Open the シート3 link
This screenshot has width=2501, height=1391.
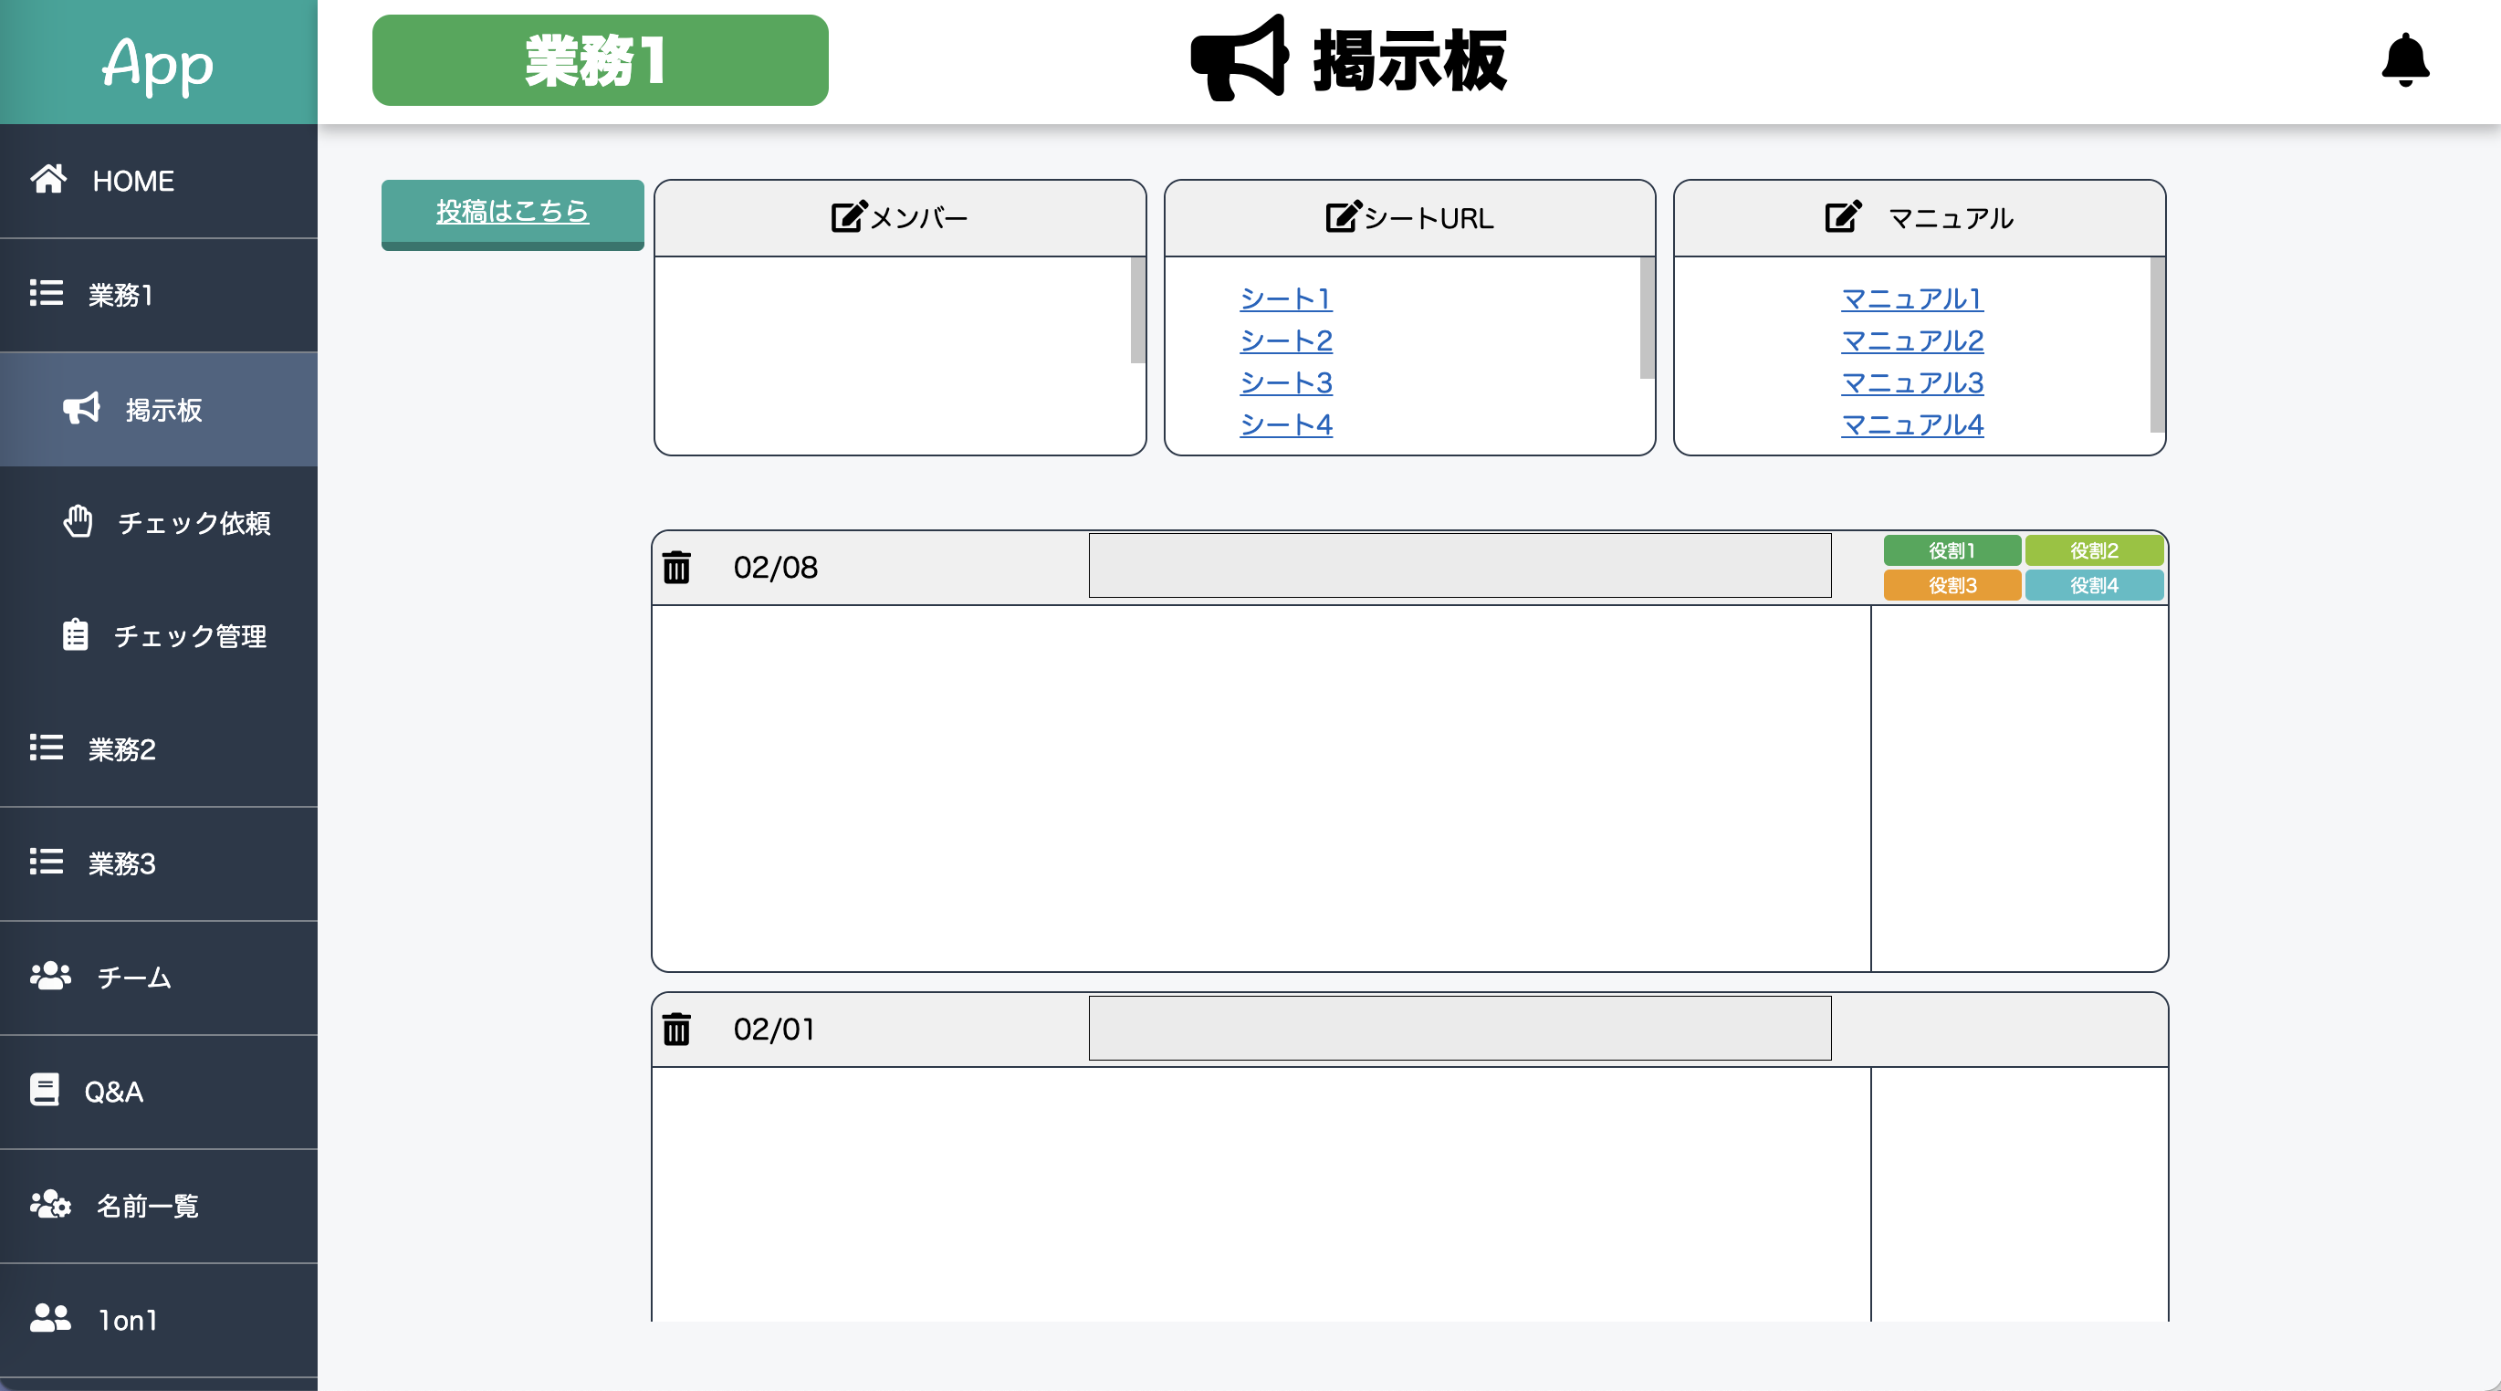1285,382
